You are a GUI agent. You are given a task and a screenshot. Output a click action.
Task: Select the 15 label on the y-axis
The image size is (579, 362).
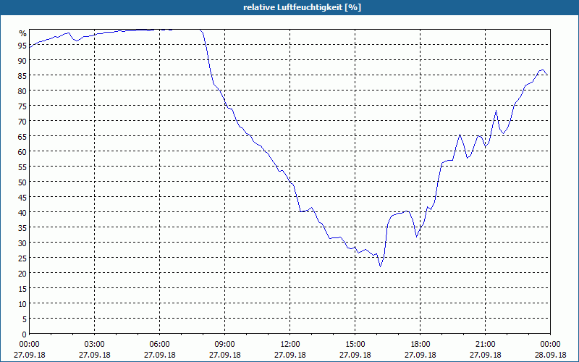point(22,288)
